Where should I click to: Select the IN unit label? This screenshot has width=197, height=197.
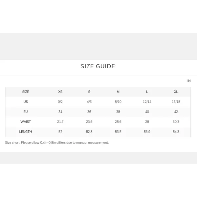point(189,81)
